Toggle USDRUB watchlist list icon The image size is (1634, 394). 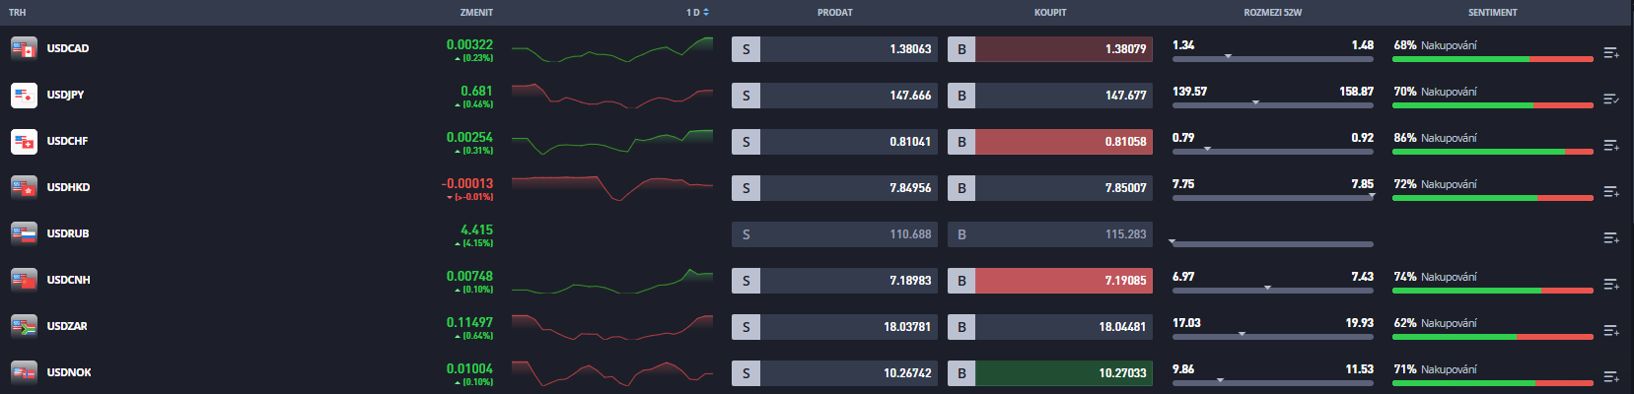pyautogui.click(x=1610, y=238)
